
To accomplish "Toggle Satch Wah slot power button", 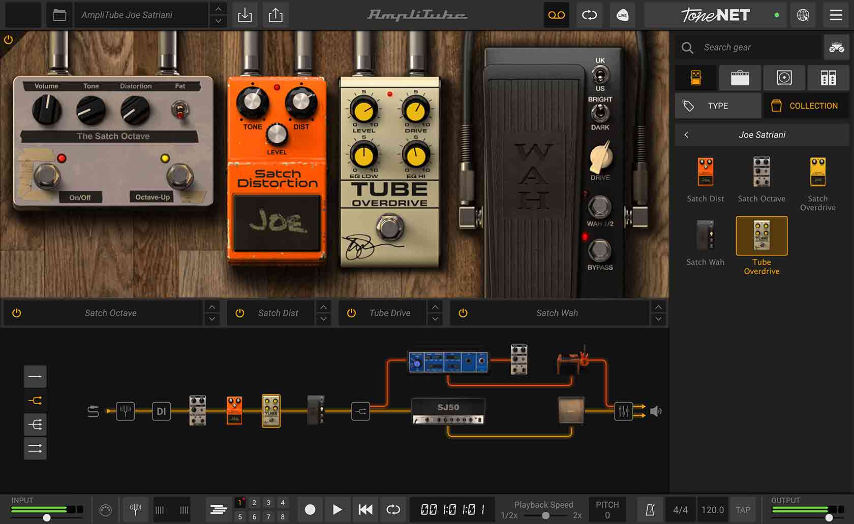I will tap(463, 313).
